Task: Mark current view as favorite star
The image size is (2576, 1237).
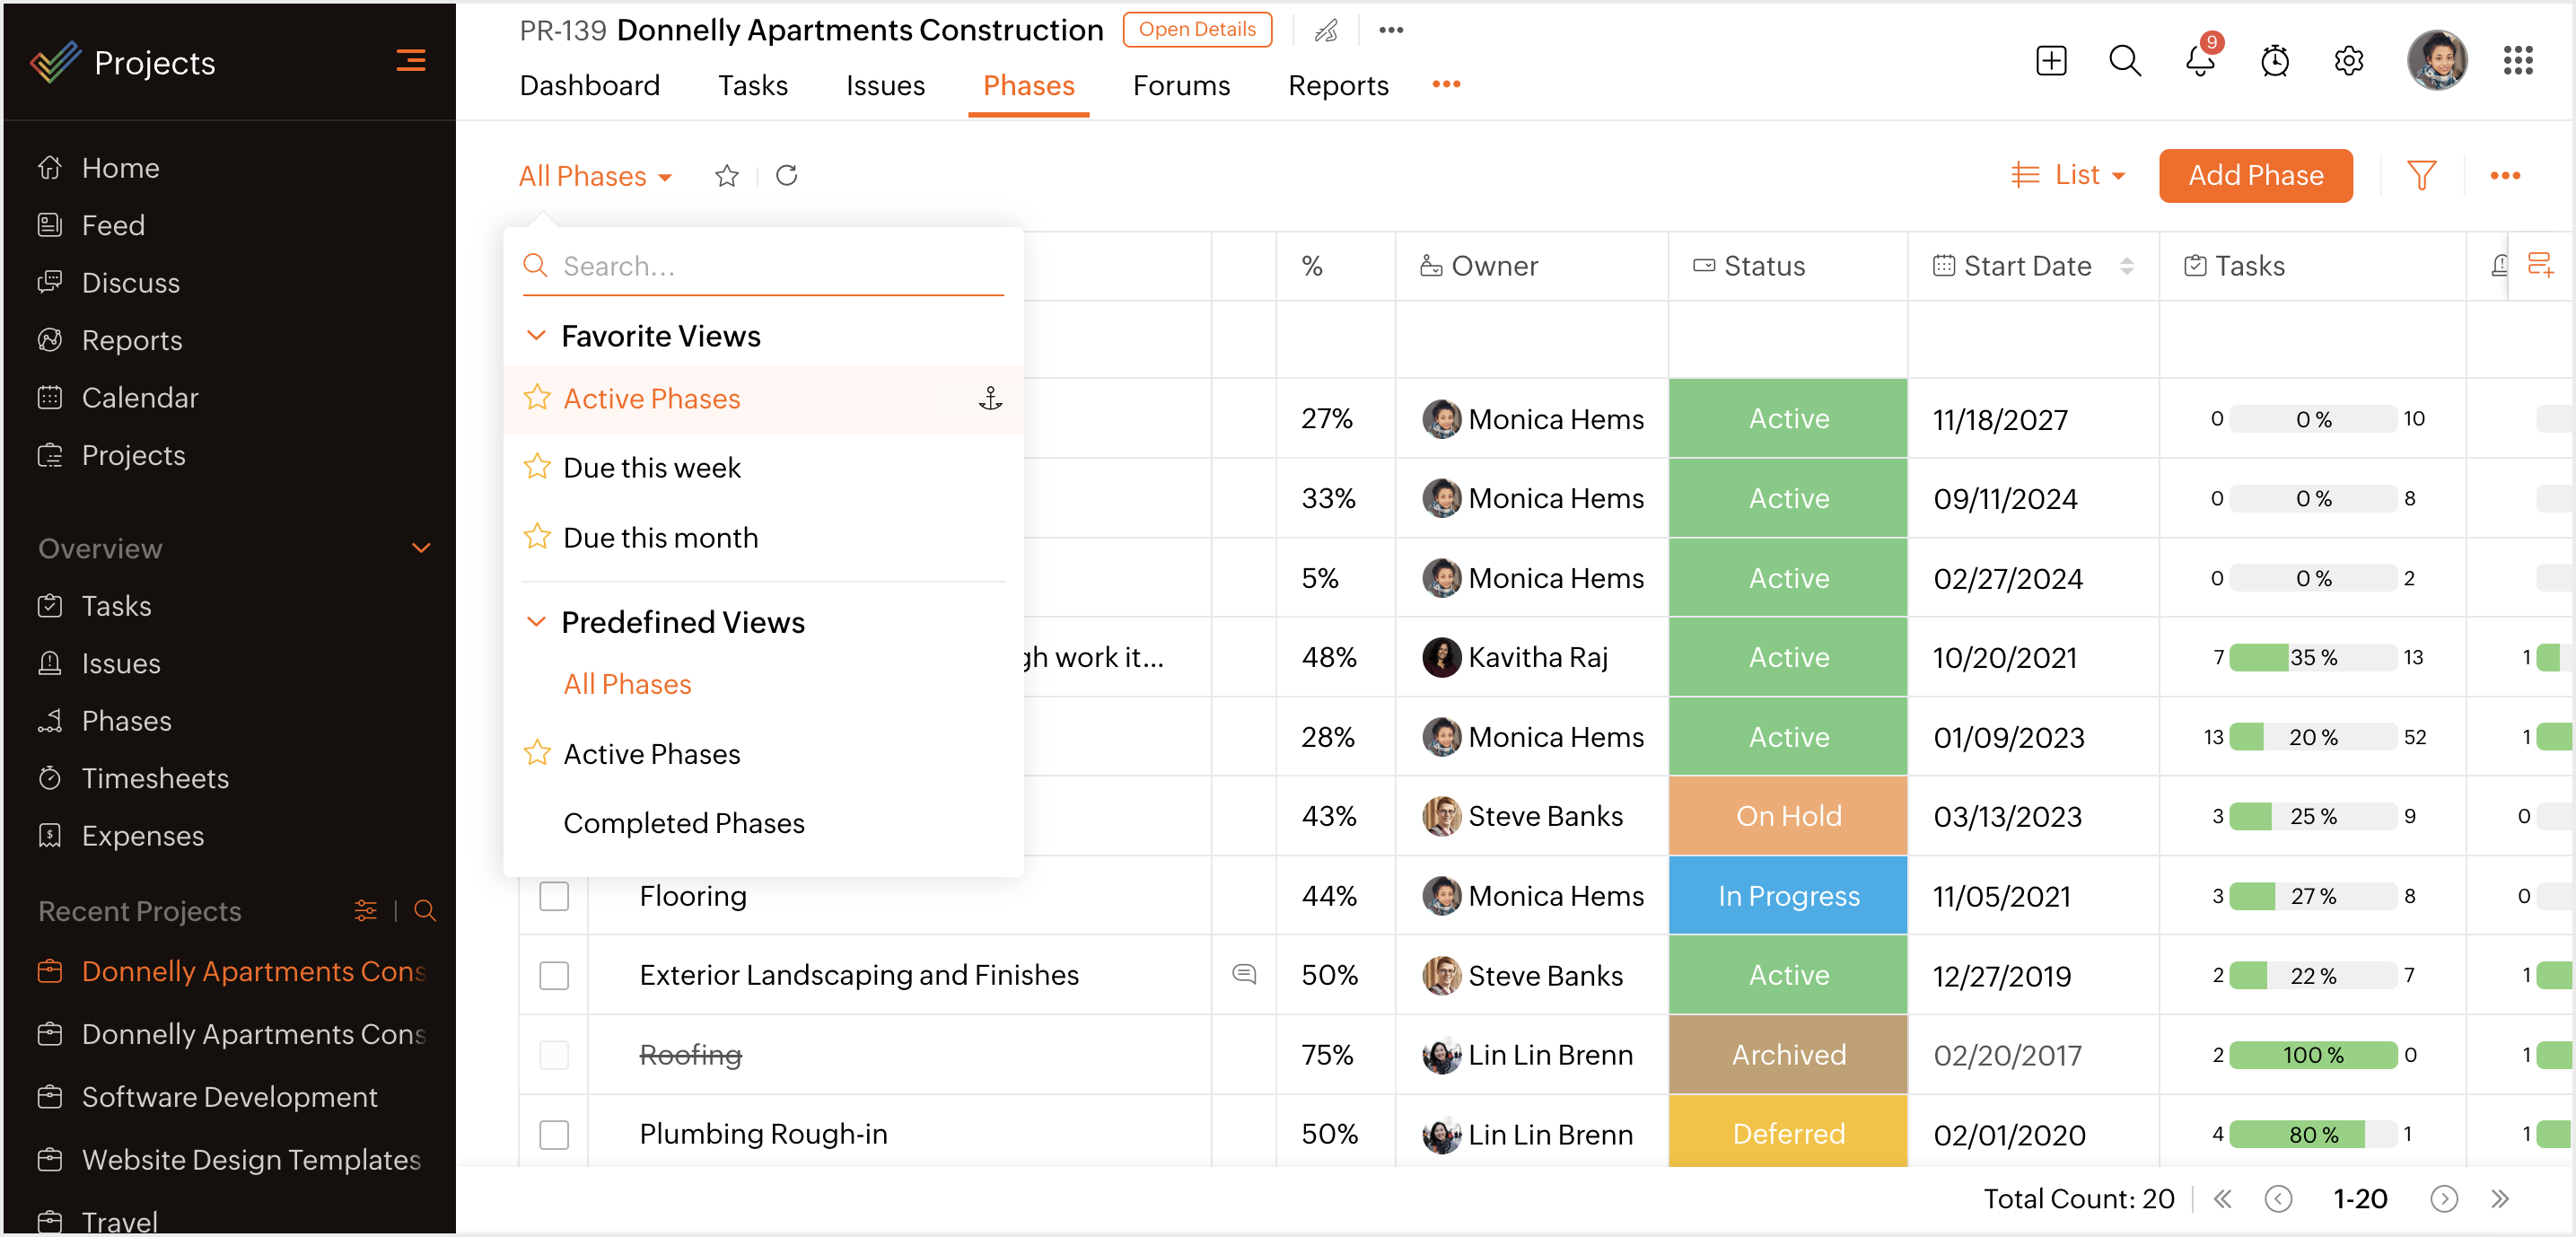Action: coord(727,176)
